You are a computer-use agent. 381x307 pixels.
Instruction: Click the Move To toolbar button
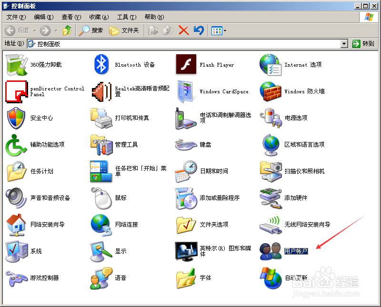(153, 30)
